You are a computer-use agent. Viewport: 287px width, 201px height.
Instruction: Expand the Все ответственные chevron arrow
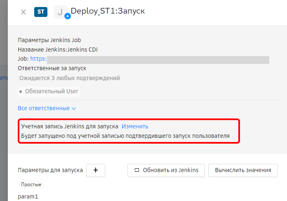click(74, 109)
